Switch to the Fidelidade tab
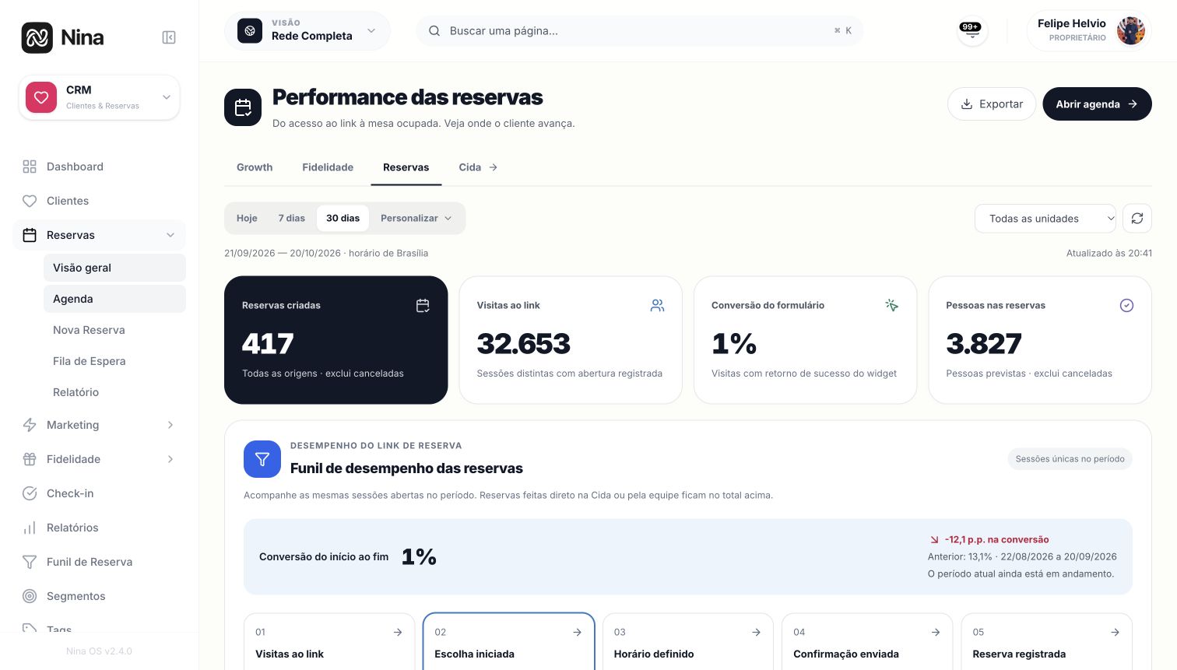1177x670 pixels. (x=328, y=167)
